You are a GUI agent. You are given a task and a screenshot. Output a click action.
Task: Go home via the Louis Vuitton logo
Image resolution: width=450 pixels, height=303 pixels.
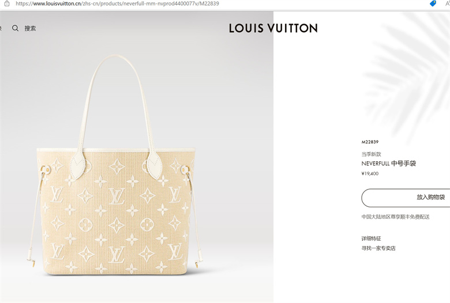coord(273,28)
